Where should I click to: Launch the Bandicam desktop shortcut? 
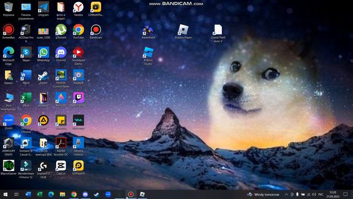[x=95, y=32]
